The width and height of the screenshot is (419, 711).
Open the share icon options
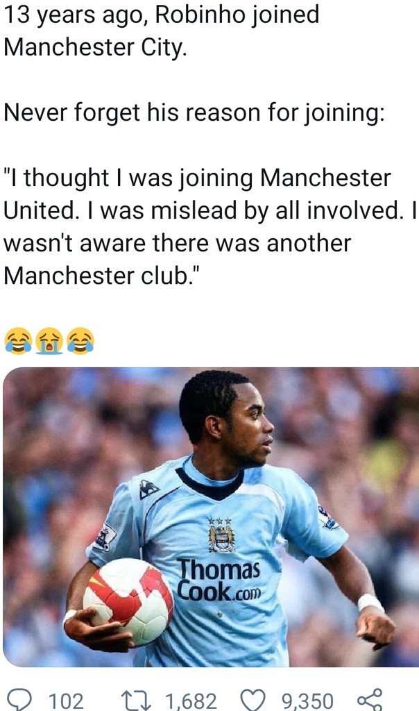(369, 699)
